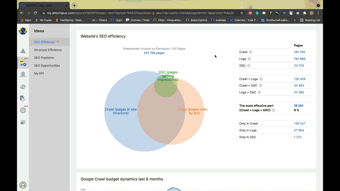Open Structure Efficiency menu item
The width and height of the screenshot is (340, 191).
click(48, 50)
